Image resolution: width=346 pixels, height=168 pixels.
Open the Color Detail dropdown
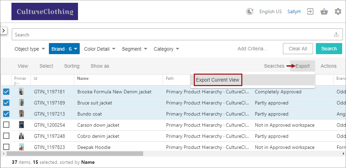100,49
